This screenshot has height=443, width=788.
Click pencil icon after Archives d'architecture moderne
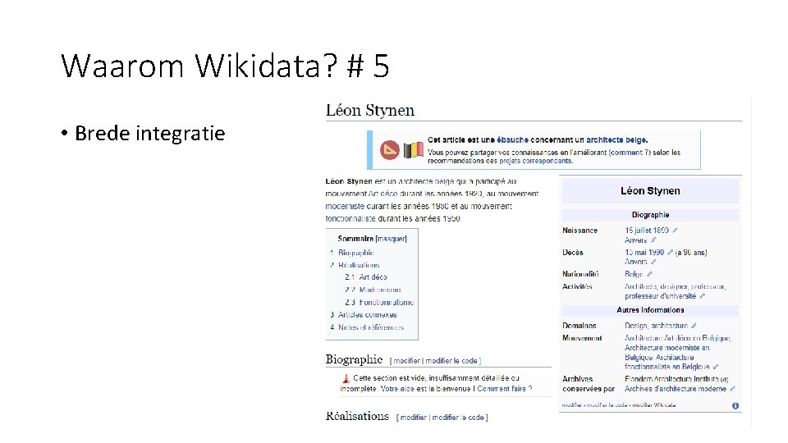coord(733,389)
